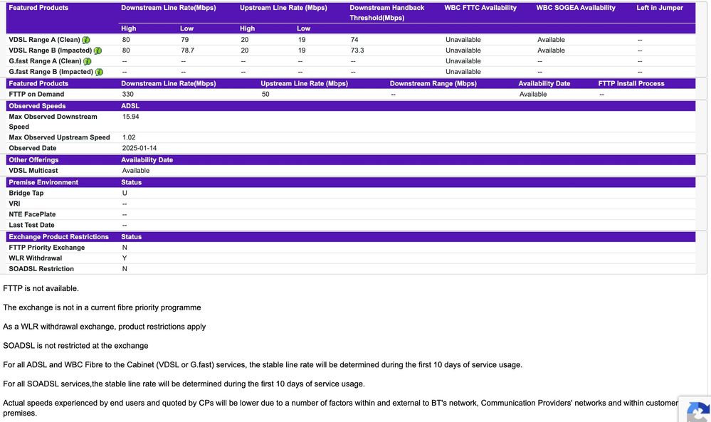The image size is (711, 422).
Task: Click the WBC FTTC Availability header
Action: coord(480,8)
